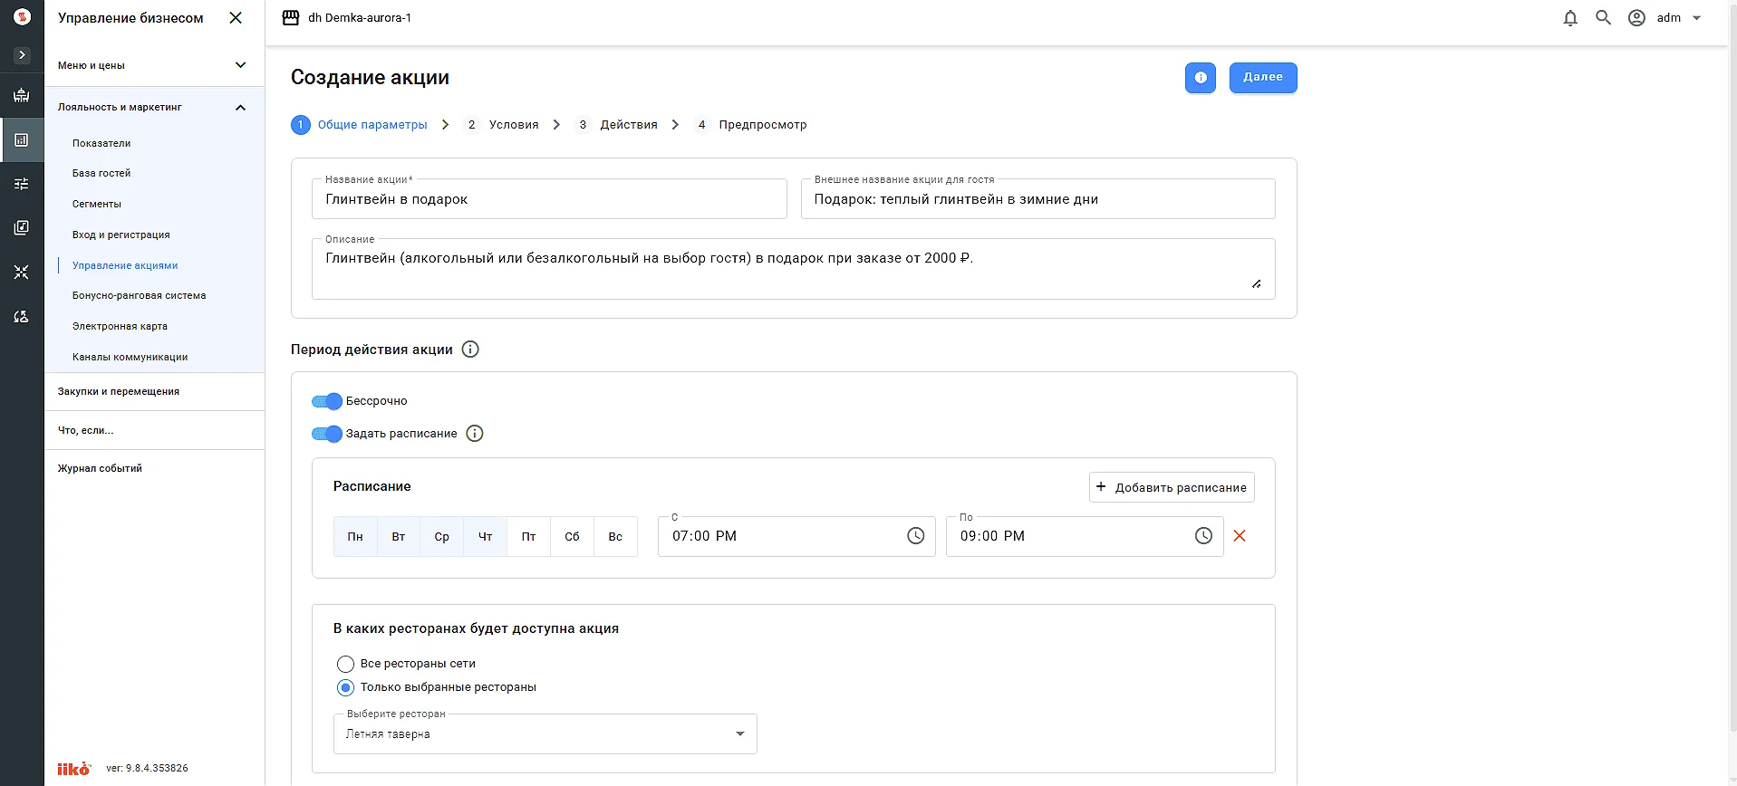Toggle Monday (Пн) in the schedule

[355, 536]
